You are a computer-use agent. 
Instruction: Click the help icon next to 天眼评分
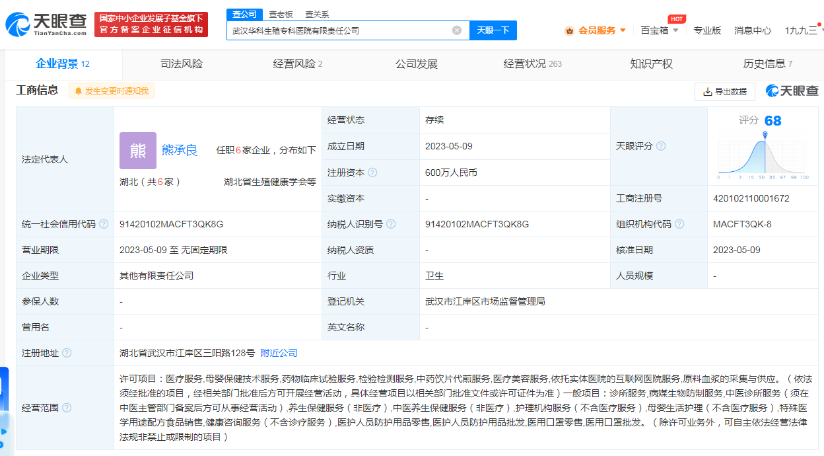(x=661, y=146)
